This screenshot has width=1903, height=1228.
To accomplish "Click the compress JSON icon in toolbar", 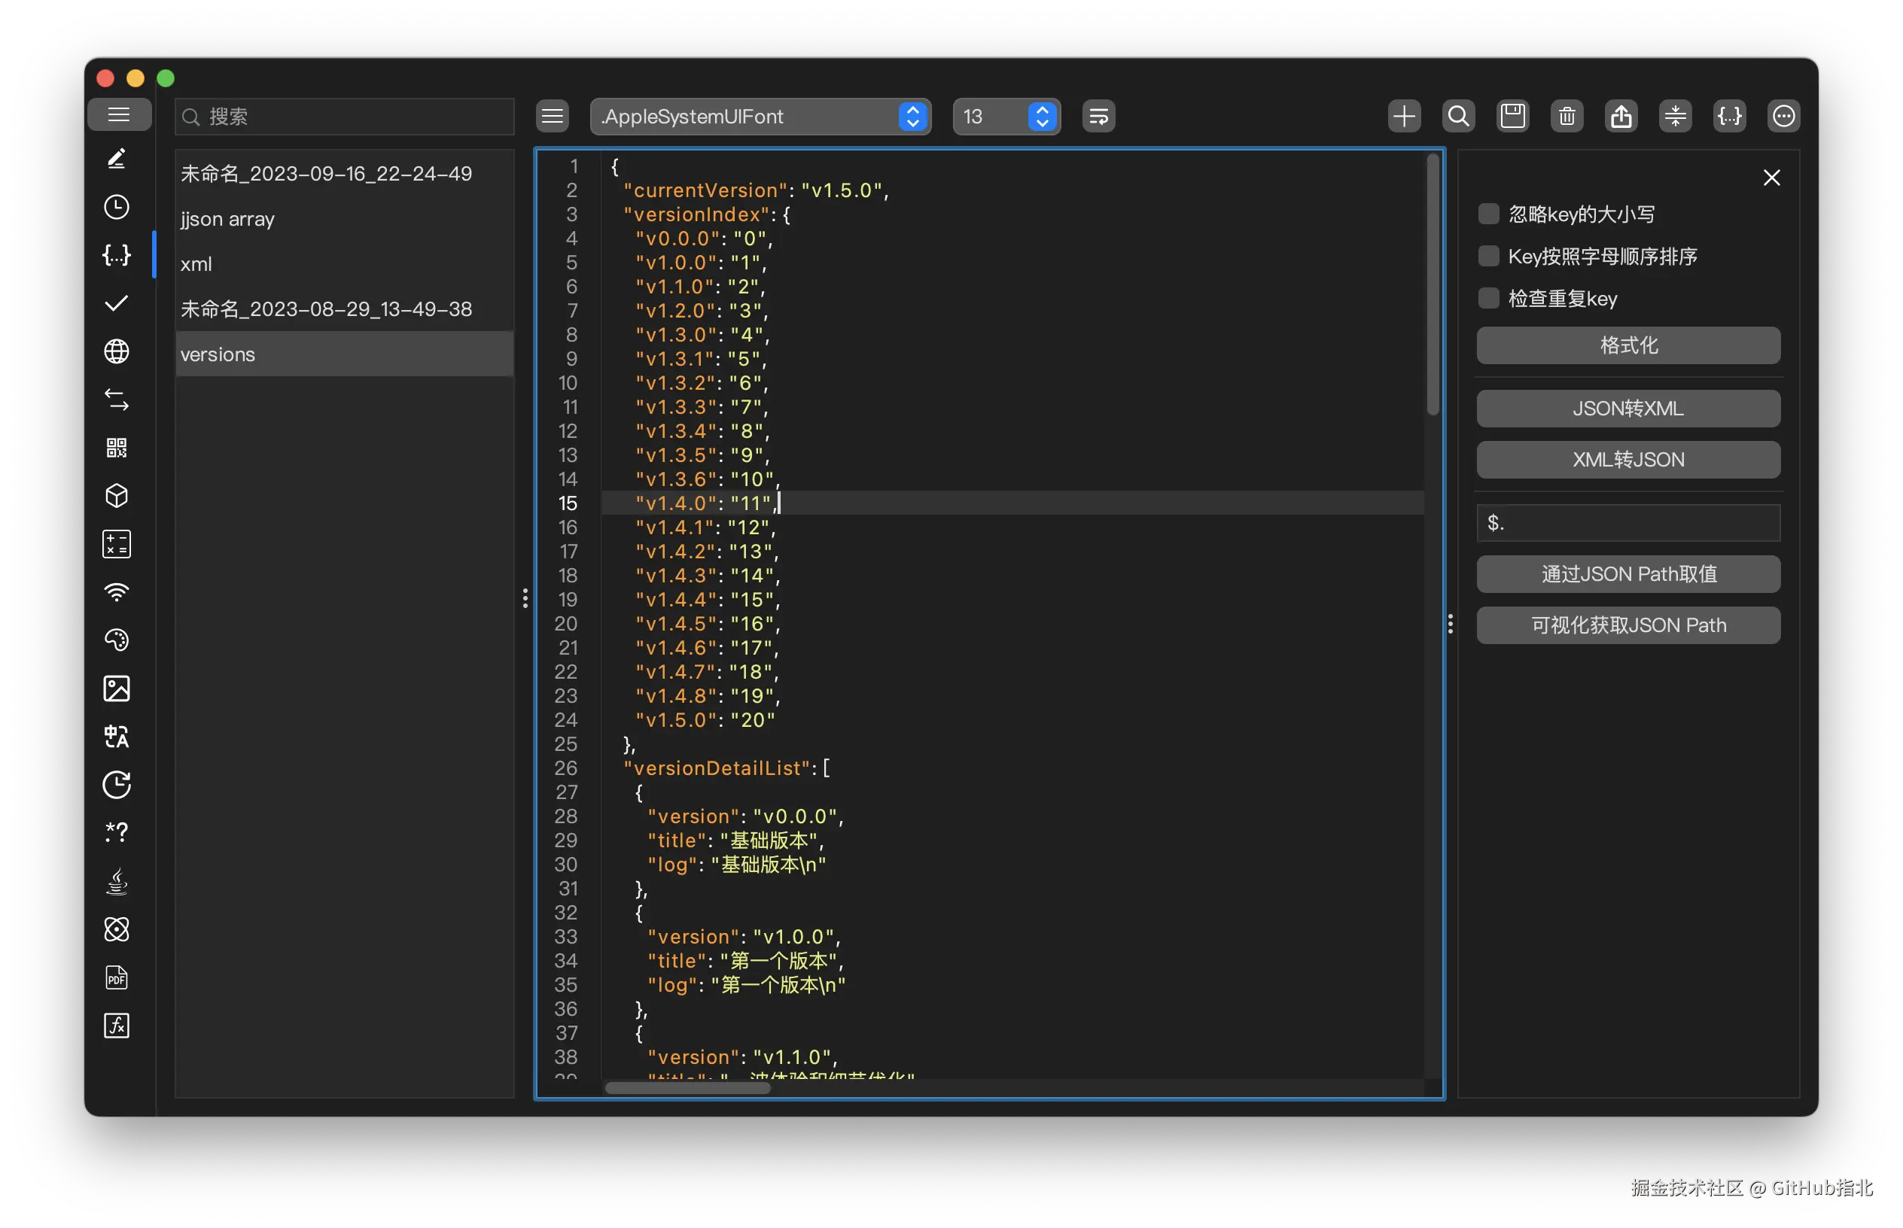I will tap(1675, 117).
